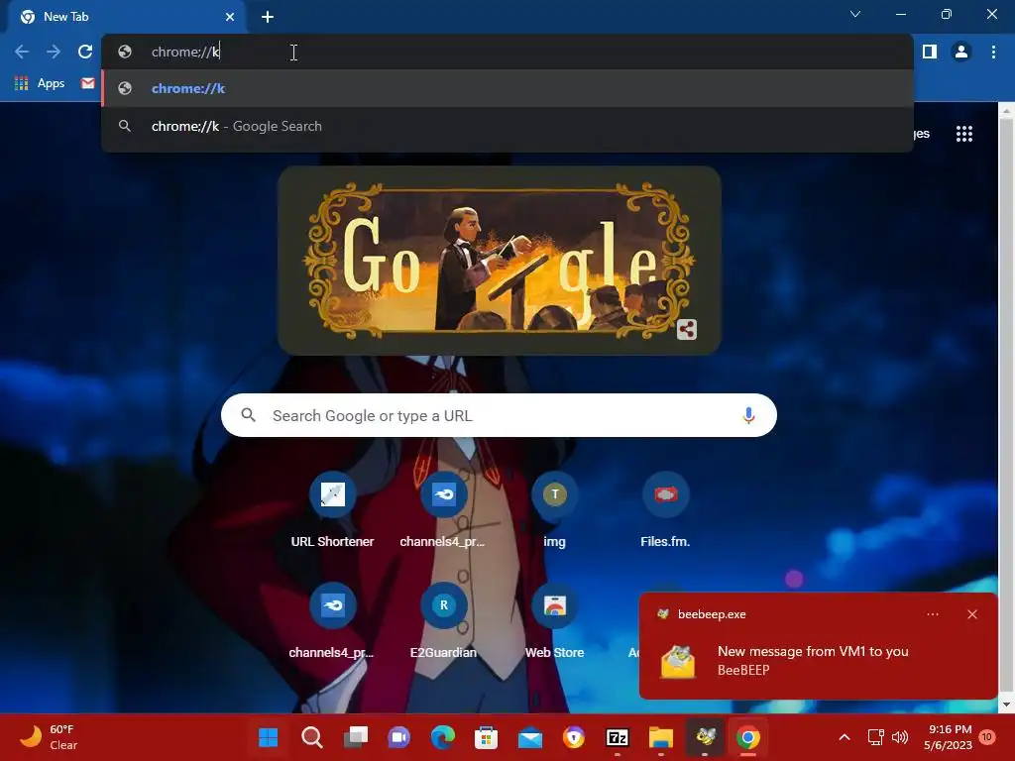Screen dimensions: 1015x761
Task: Click the address bar containing chrome://k
Action: pyautogui.click(x=507, y=52)
